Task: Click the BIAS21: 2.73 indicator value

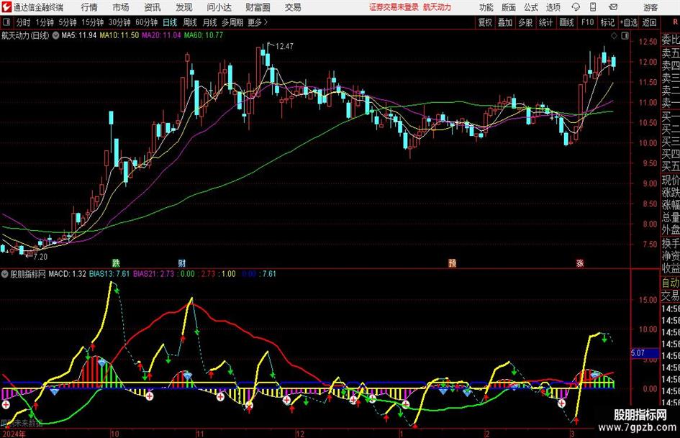Action: coord(153,274)
